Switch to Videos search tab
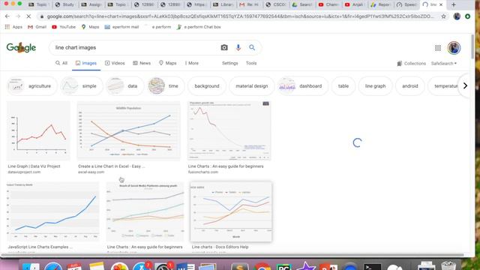 115,63
